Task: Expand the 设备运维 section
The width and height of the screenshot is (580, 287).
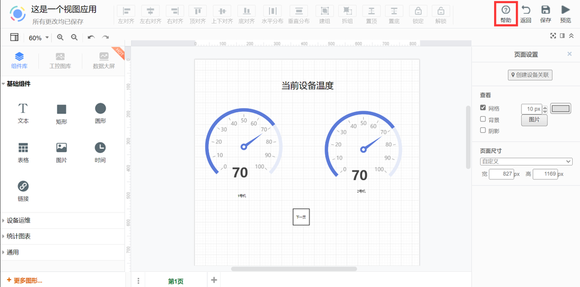Action: (x=18, y=221)
